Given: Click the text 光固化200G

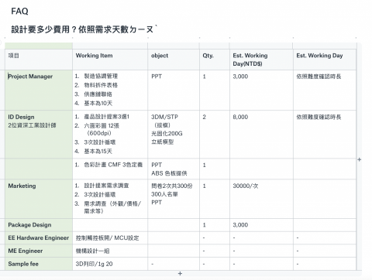Looking at the screenshot, I should [167, 133].
